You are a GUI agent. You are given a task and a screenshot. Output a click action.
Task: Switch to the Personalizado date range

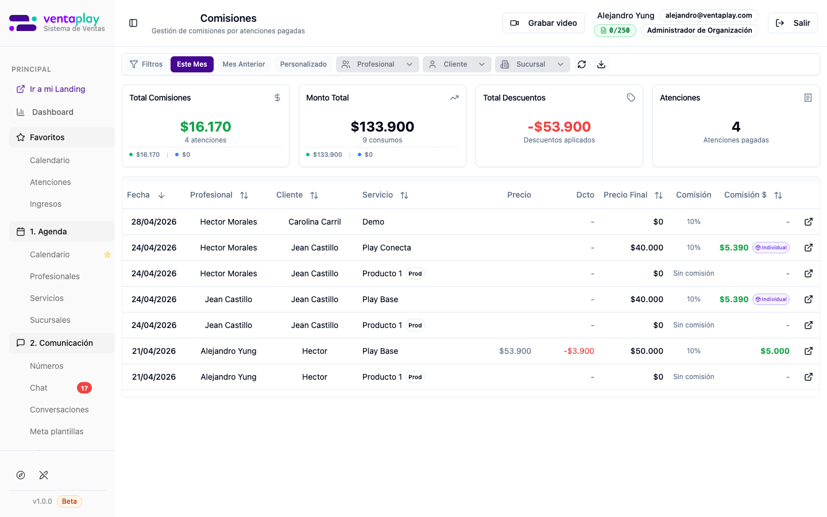pyautogui.click(x=303, y=64)
